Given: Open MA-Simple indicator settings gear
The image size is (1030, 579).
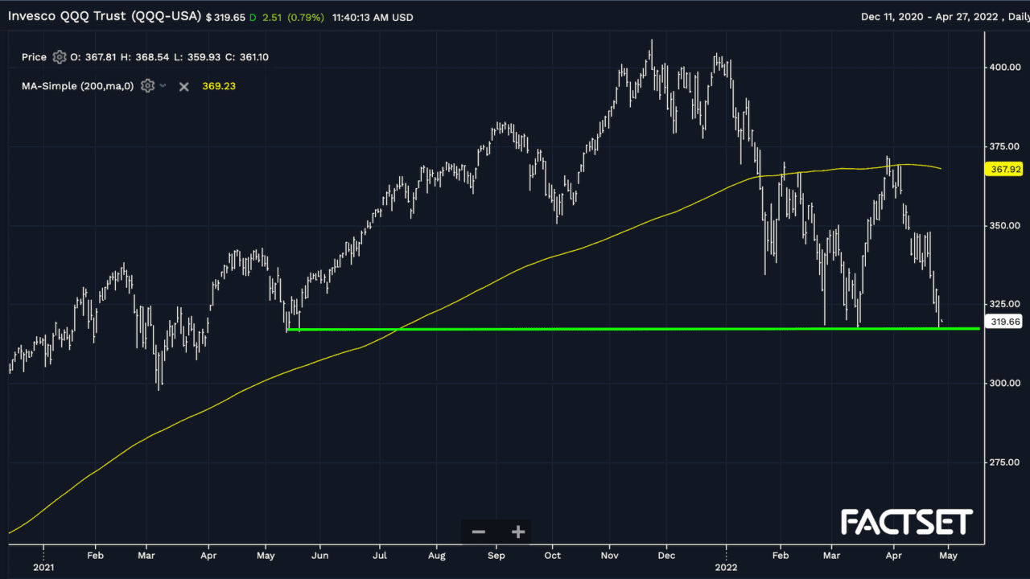Looking at the screenshot, I should [147, 86].
